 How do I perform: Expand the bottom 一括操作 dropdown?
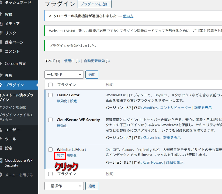click(x=64, y=186)
